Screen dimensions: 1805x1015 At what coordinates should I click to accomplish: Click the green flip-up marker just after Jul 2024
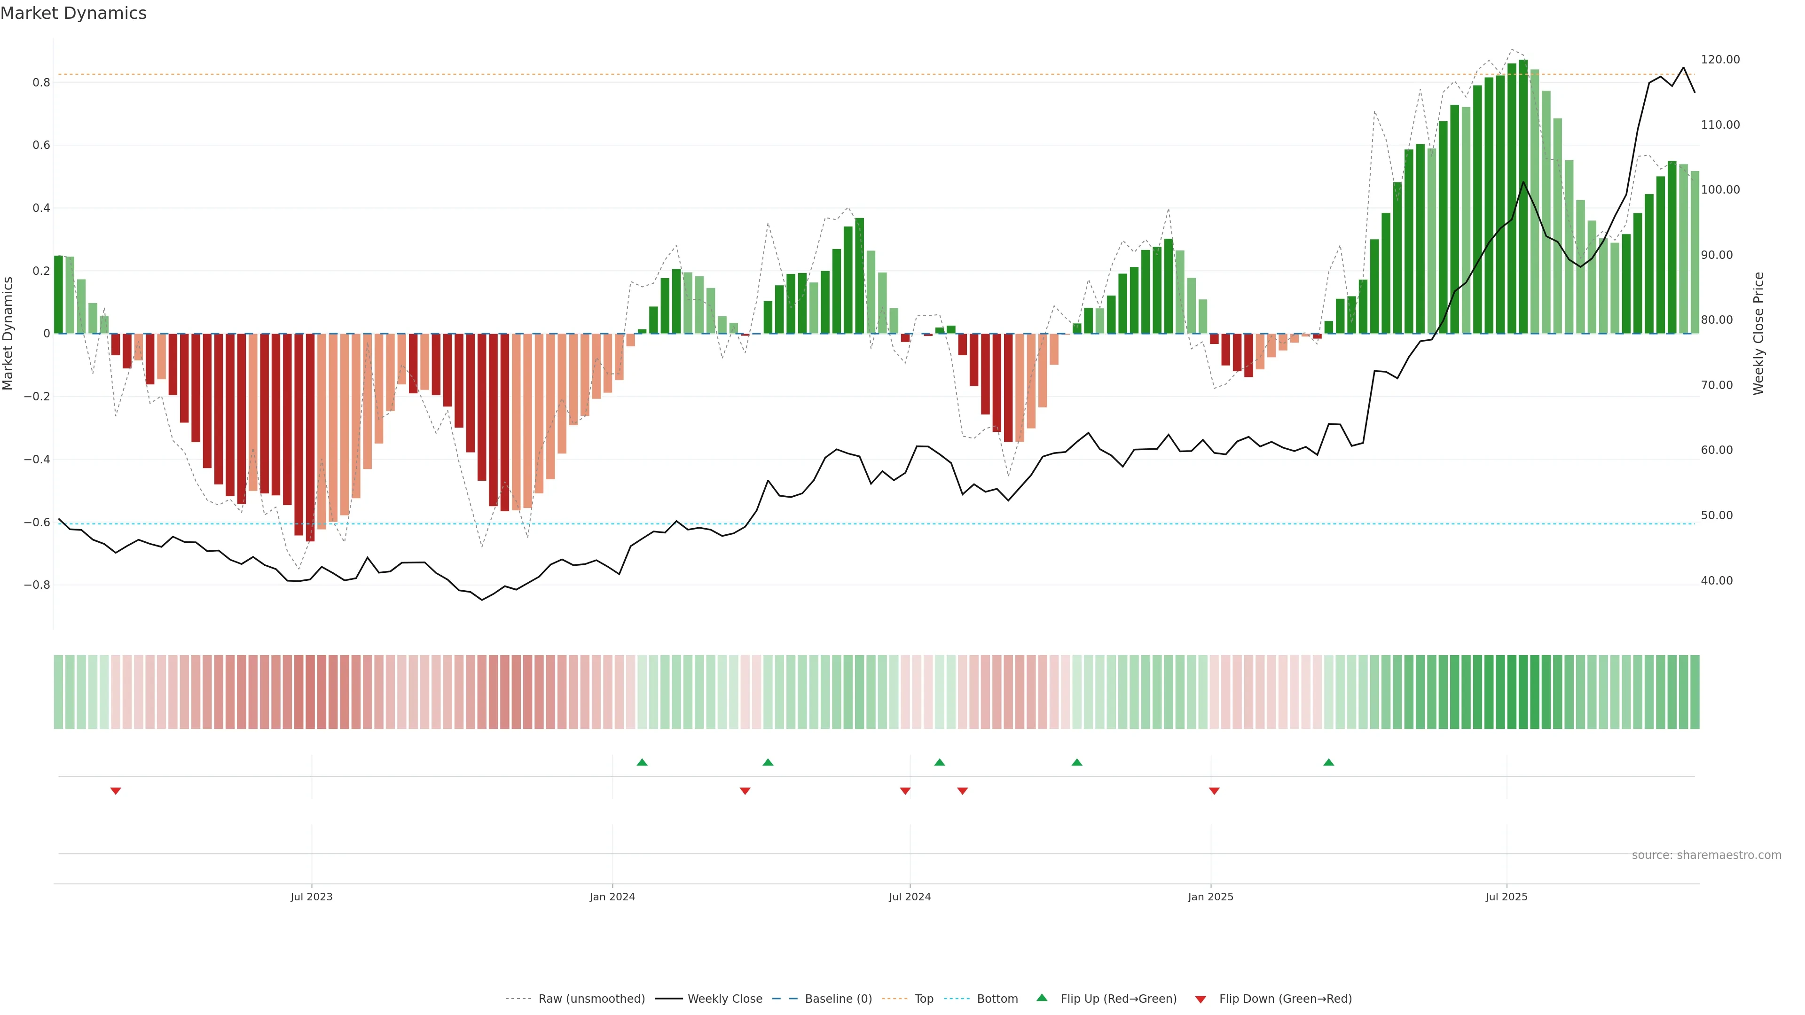pyautogui.click(x=940, y=762)
